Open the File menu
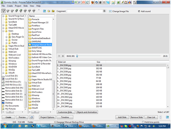 3,6
